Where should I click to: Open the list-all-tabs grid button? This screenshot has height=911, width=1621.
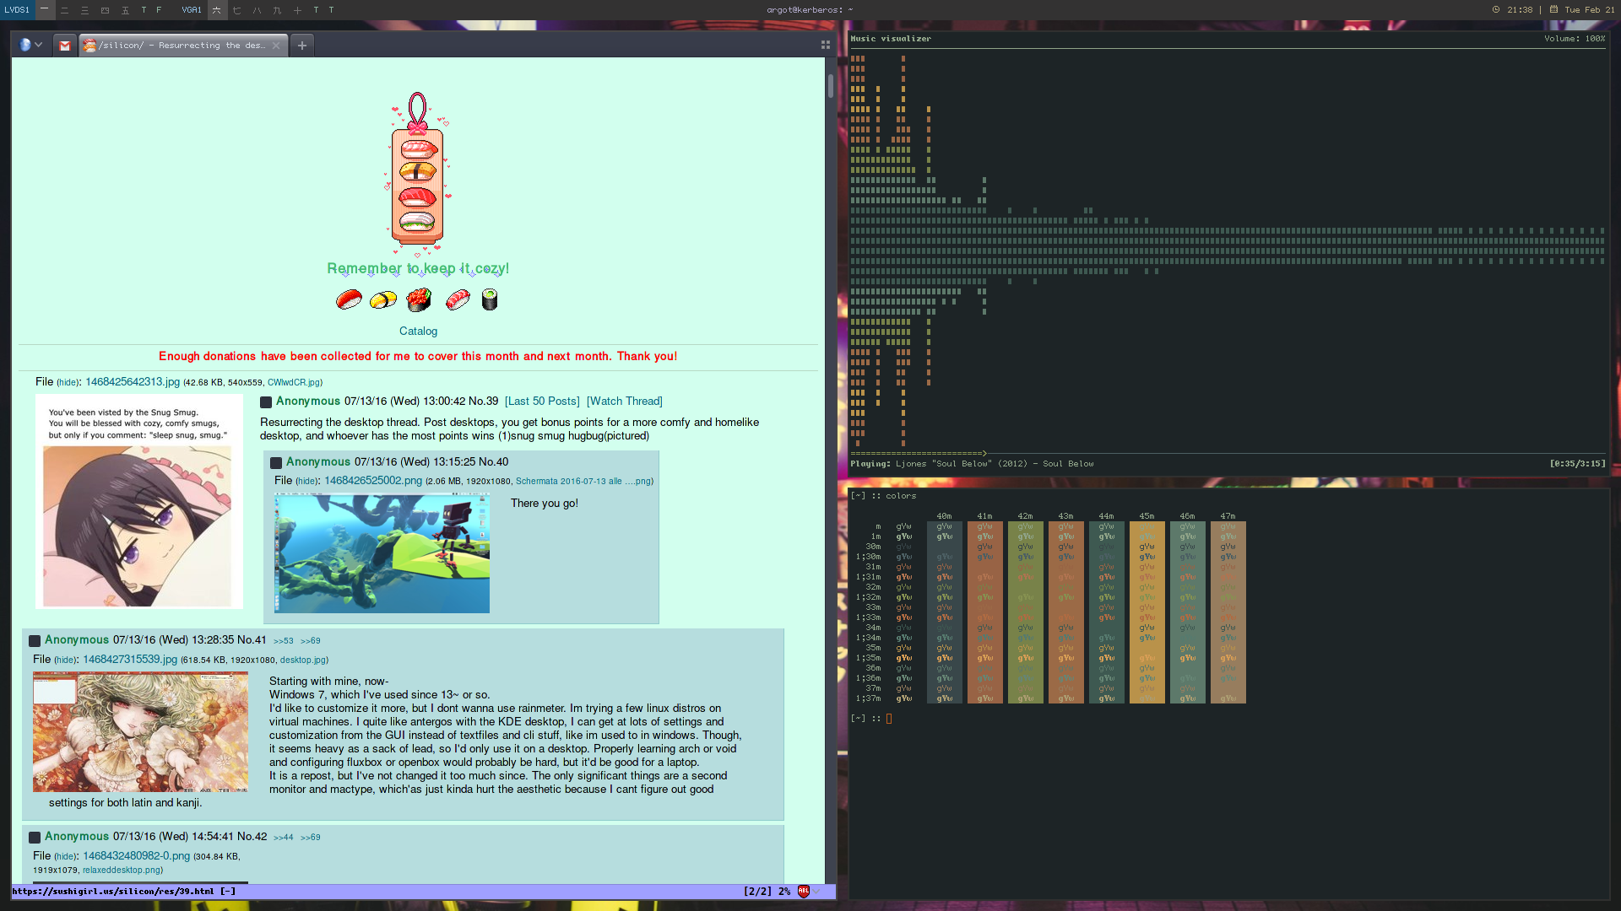tap(825, 46)
